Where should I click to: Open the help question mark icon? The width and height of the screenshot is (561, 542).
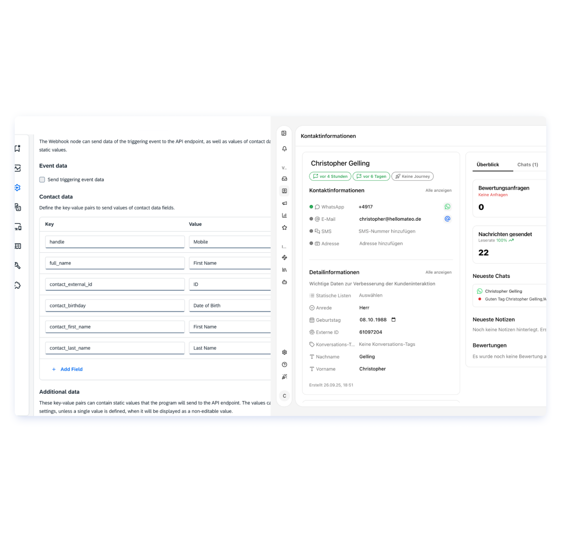(284, 365)
